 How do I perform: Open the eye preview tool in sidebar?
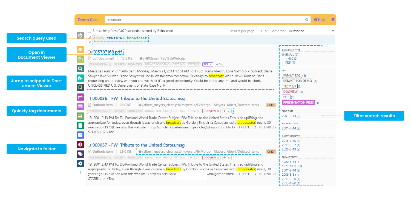coord(80,50)
